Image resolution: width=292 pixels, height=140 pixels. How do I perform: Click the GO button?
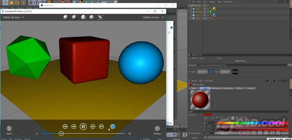pos(235,72)
